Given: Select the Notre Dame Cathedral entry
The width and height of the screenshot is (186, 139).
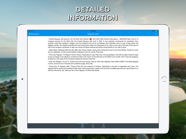Looking at the screenshot, I should pyautogui.click(x=93, y=51).
